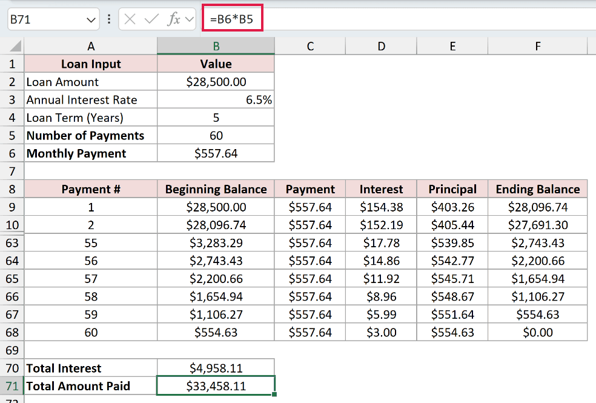The width and height of the screenshot is (596, 403).
Task: Select the principal cell $545.71
Action: coord(452,278)
